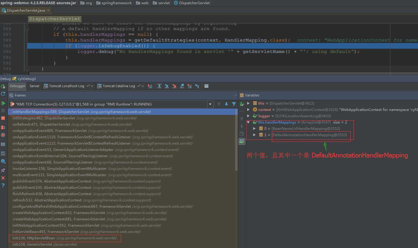Image resolution: width=418 pixels, height=248 pixels.
Task: Click Restore Layout icon in sidebar
Action: (x=3, y=154)
